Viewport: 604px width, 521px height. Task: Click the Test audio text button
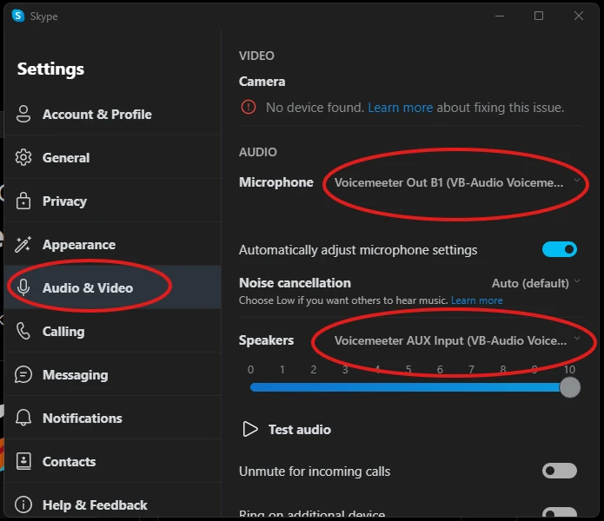coord(299,430)
